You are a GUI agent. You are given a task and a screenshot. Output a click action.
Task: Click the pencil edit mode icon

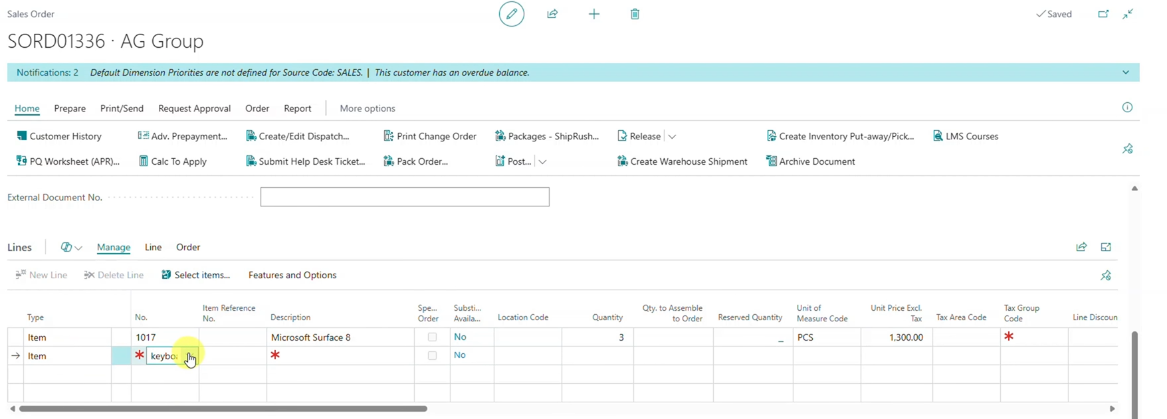pos(511,14)
